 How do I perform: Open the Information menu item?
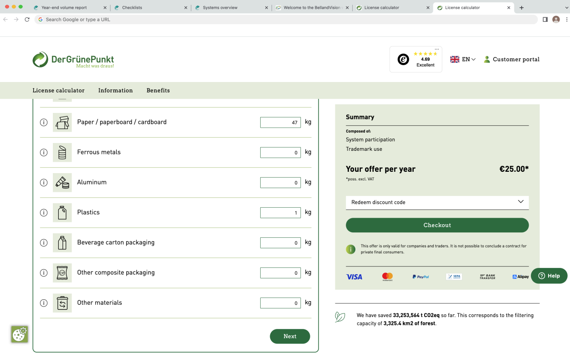pyautogui.click(x=115, y=91)
